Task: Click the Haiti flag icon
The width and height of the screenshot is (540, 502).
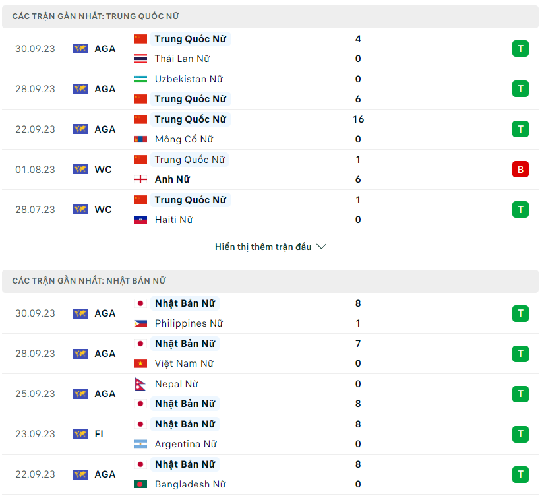Action: [140, 220]
